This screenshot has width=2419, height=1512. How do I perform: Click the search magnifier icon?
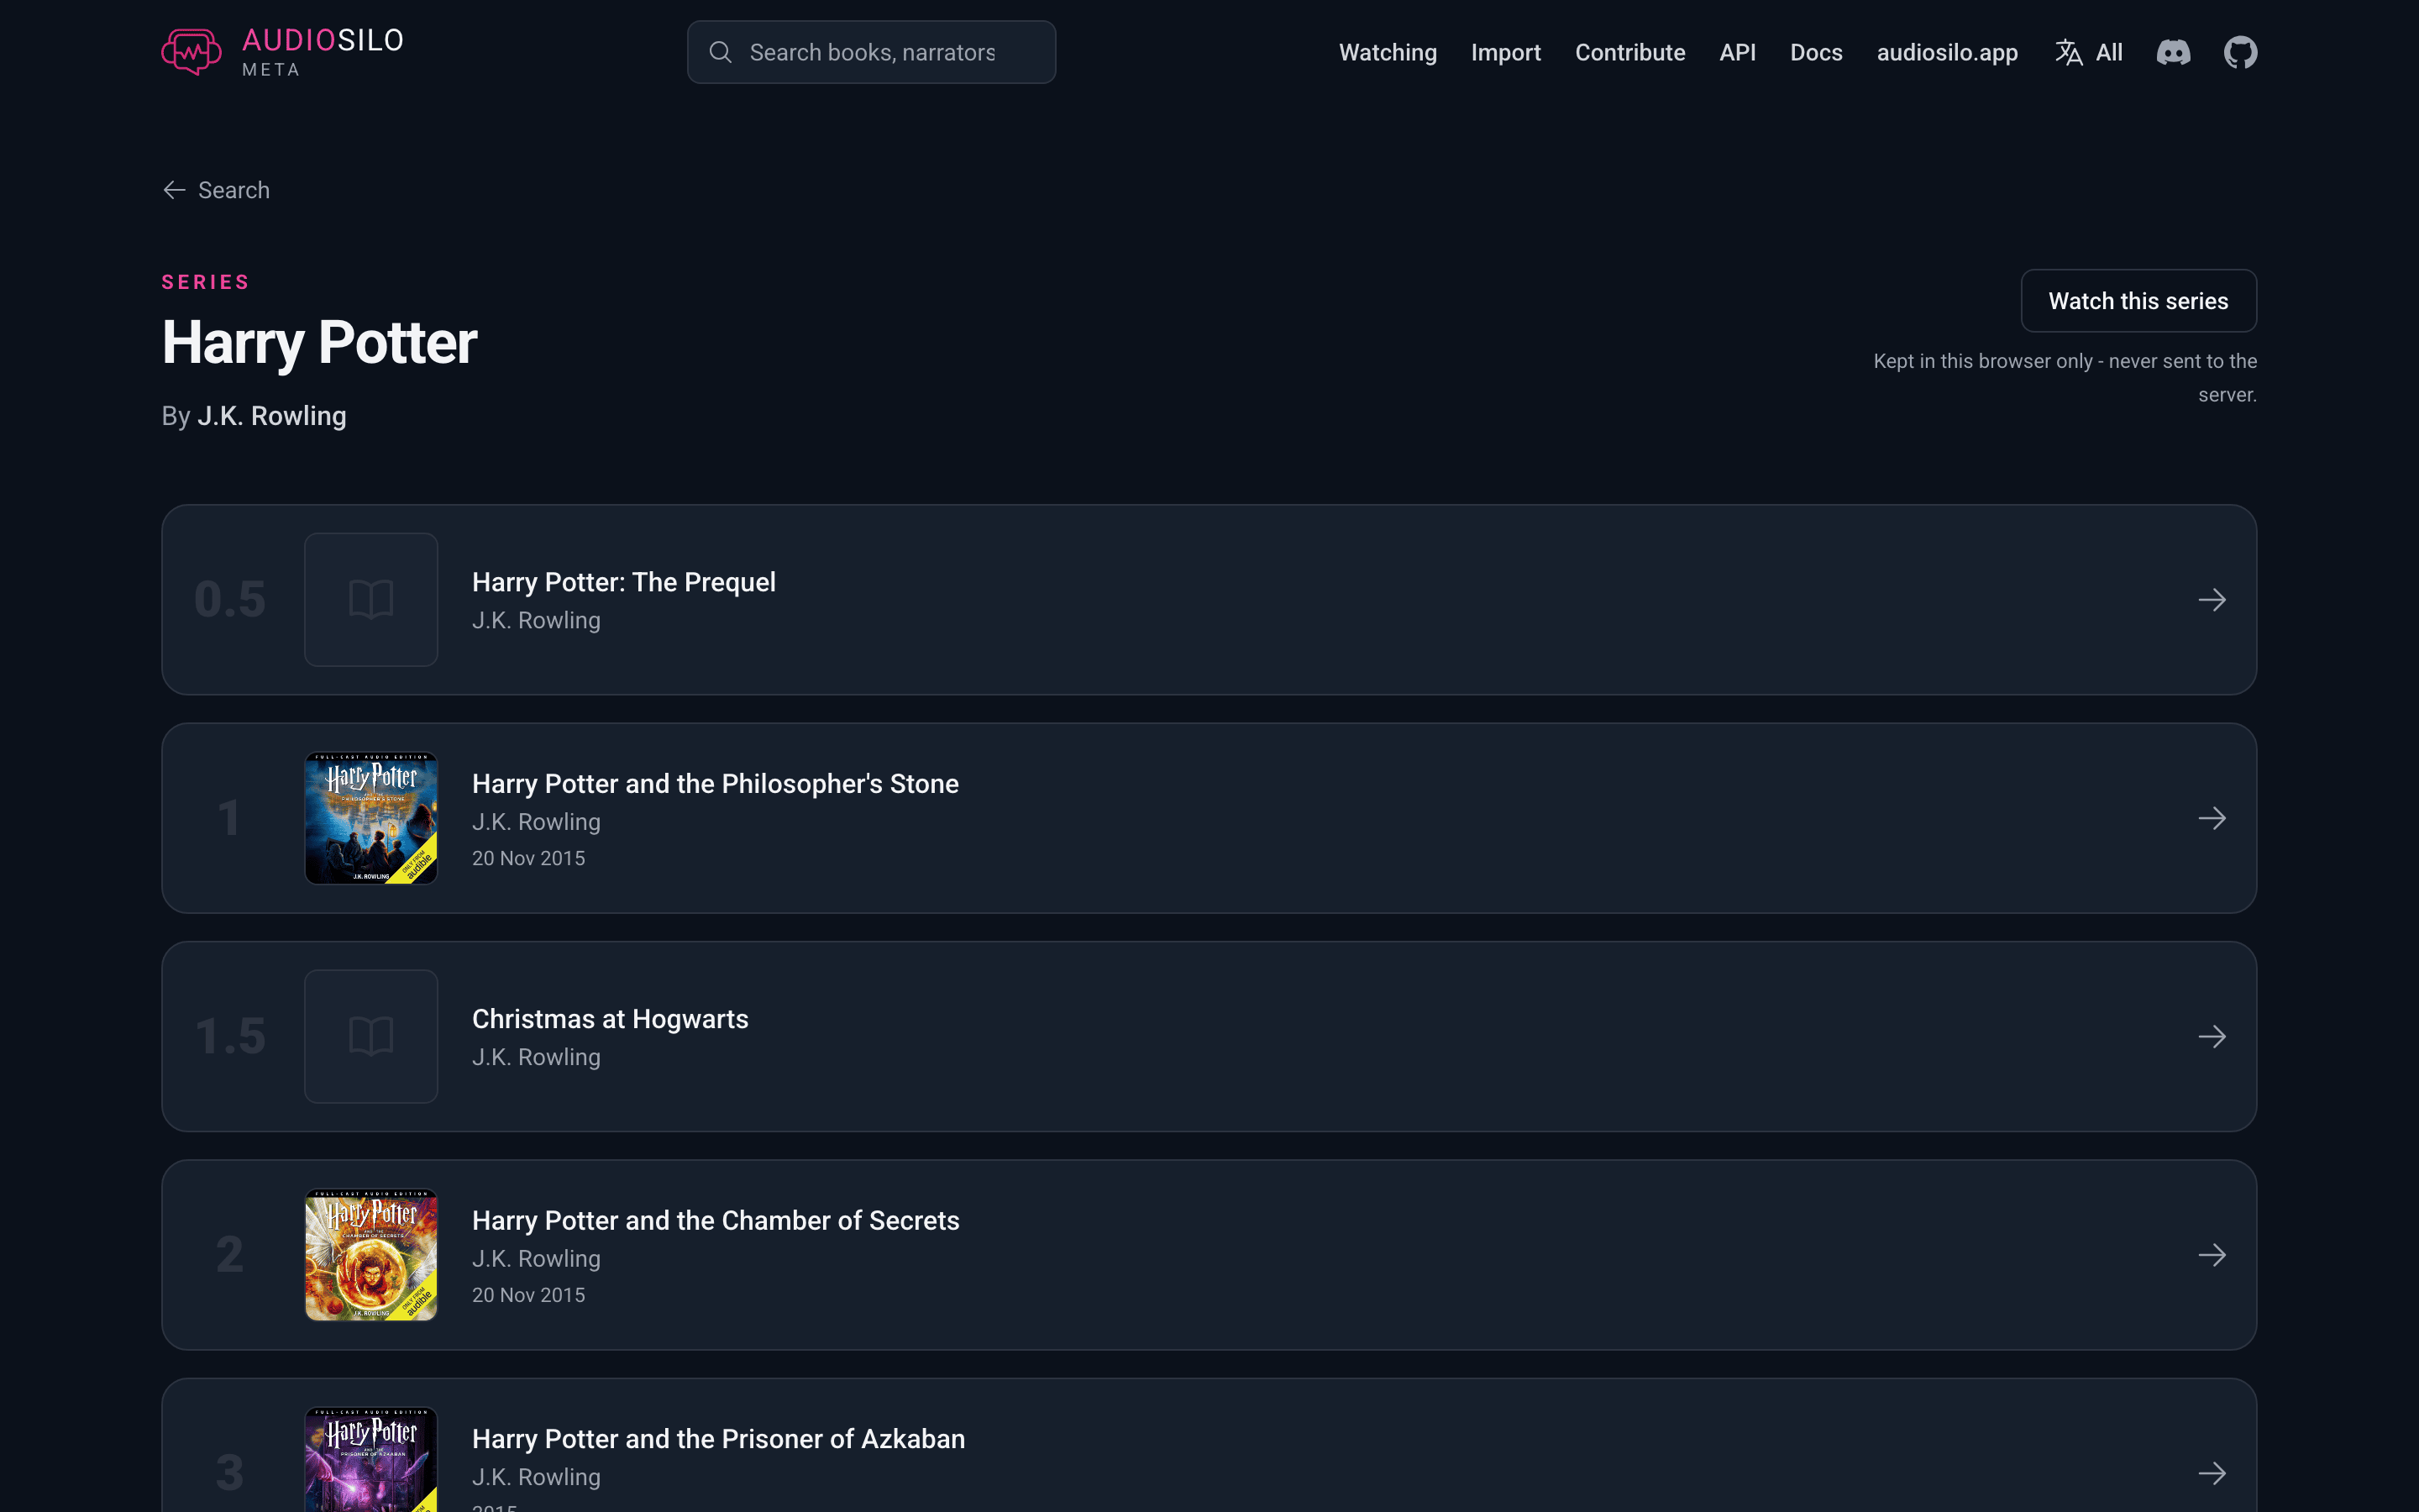[721, 52]
